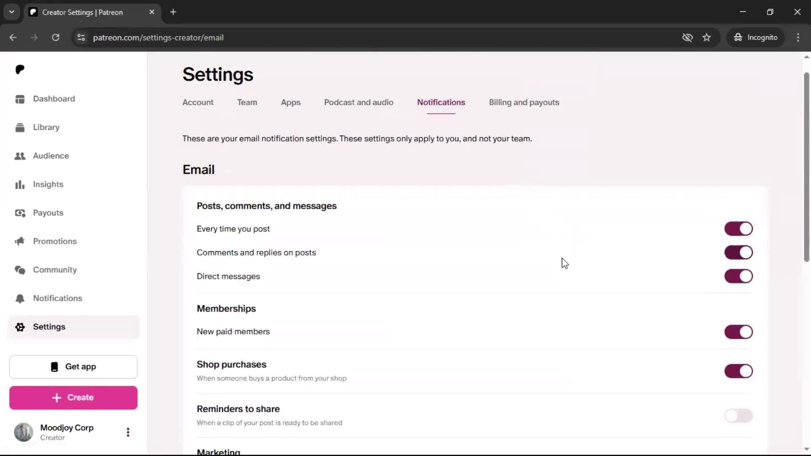This screenshot has height=456, width=811.
Task: Click the Memberships section heading
Action: click(226, 309)
